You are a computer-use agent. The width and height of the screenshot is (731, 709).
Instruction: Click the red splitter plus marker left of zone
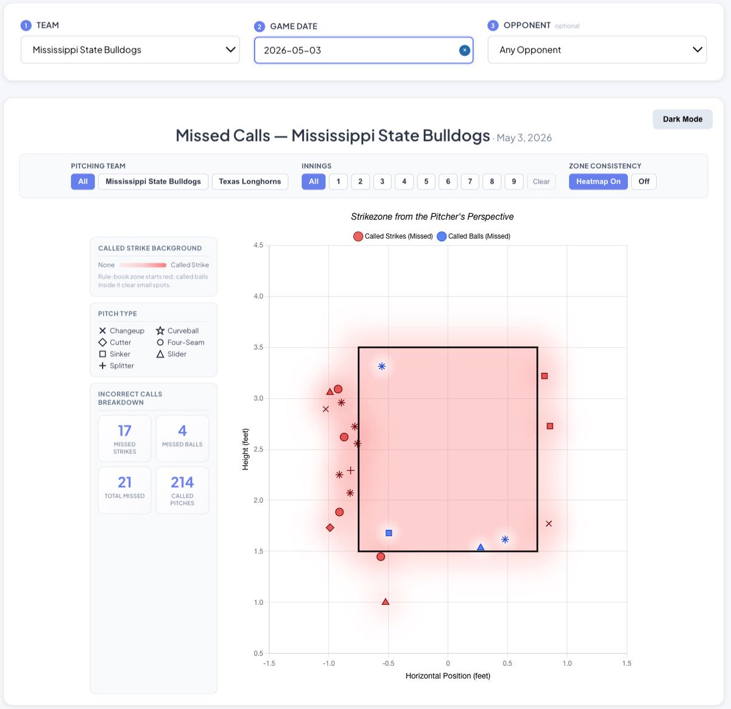click(x=350, y=470)
